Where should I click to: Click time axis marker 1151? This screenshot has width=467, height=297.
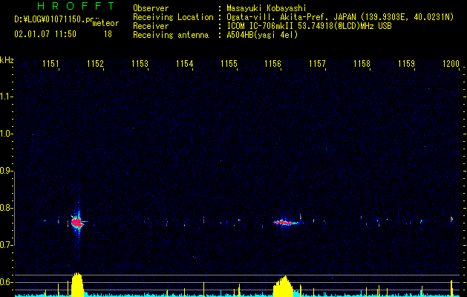(50, 64)
